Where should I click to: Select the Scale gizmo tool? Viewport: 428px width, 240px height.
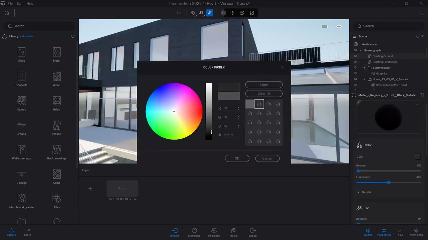pyautogui.click(x=252, y=13)
